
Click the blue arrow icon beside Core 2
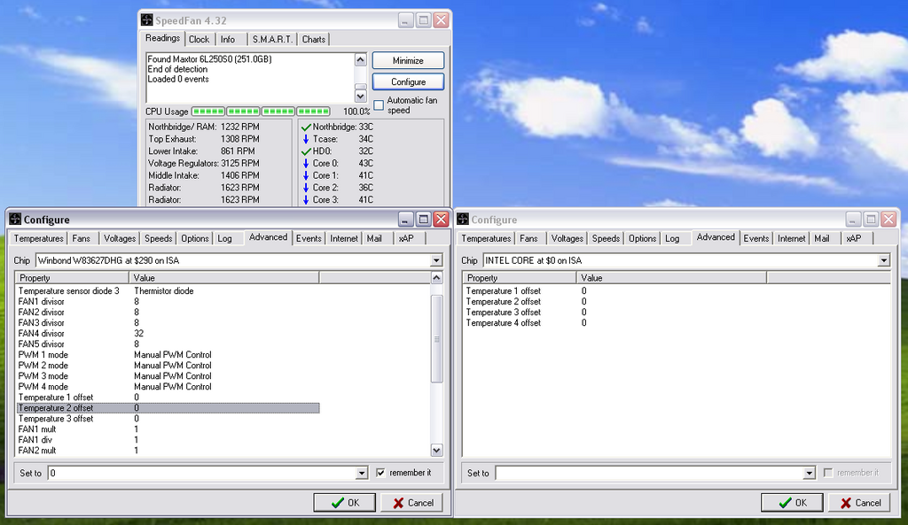tap(306, 188)
